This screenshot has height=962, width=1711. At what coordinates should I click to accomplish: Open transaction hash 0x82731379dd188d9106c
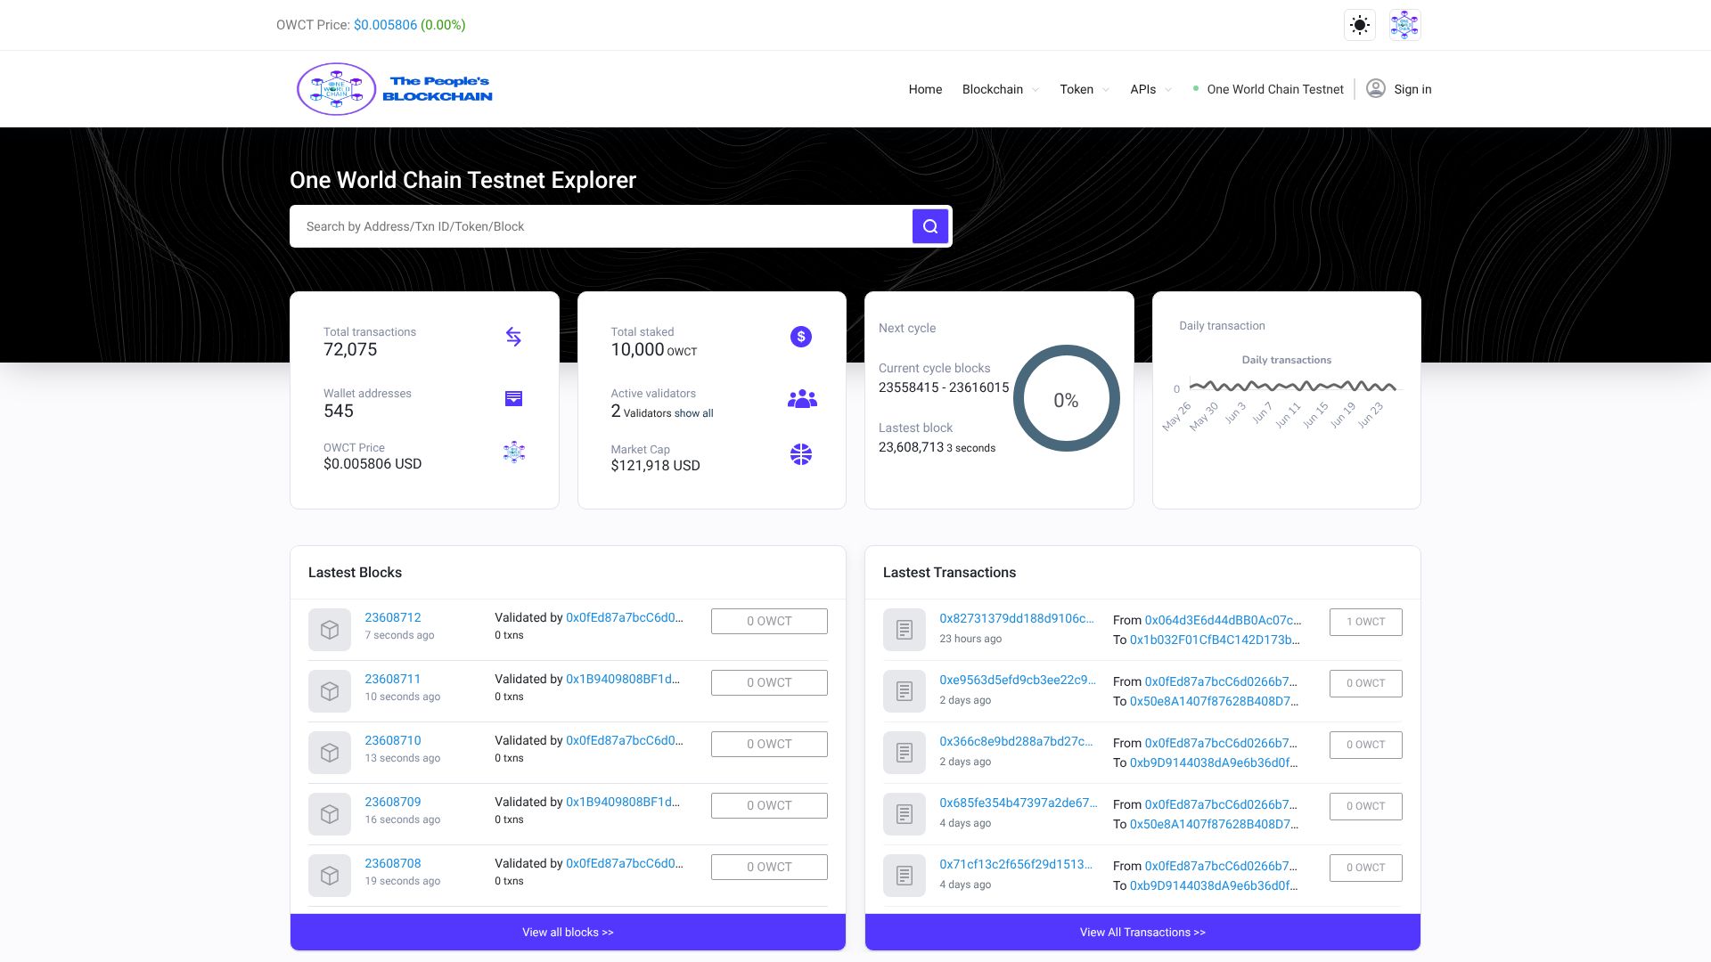coord(1017,618)
